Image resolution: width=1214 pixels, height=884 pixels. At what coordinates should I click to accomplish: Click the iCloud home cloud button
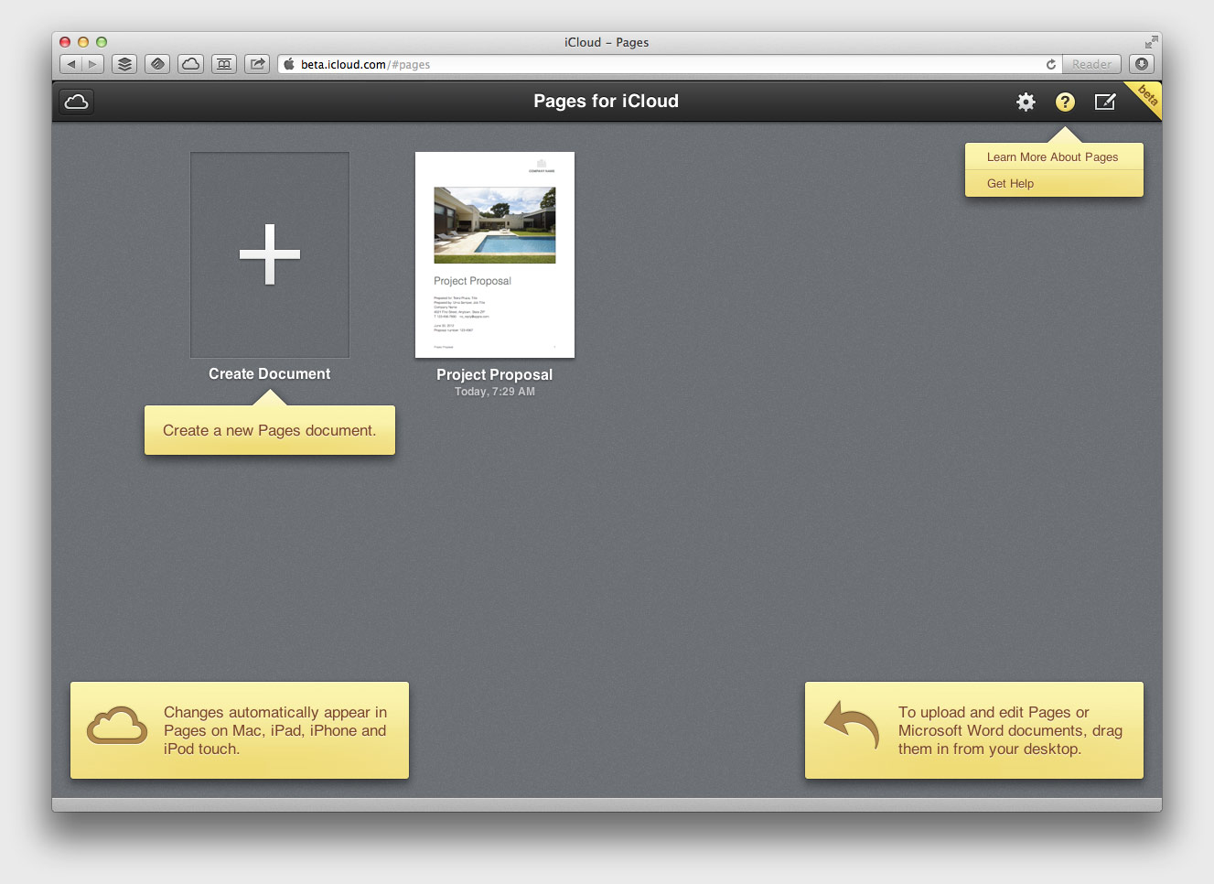click(77, 102)
